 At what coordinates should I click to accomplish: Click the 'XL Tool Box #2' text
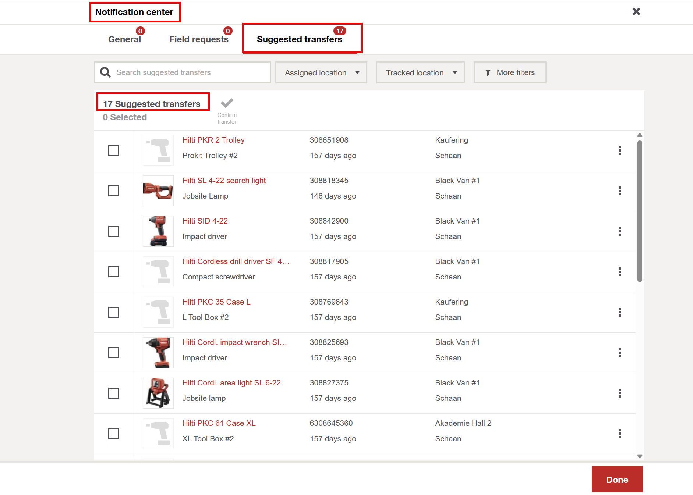pos(208,439)
